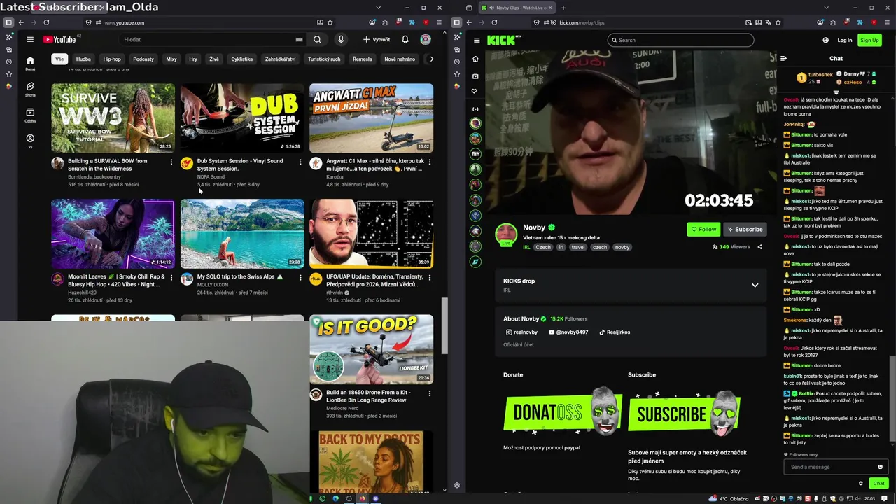
Task: Select the Hudba category chip
Action: pos(83,59)
